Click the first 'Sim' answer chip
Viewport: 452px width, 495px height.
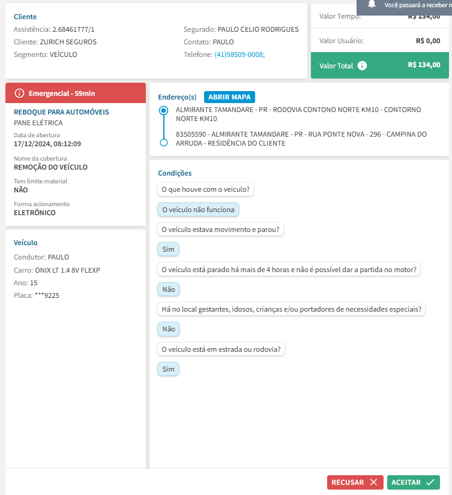tap(168, 249)
